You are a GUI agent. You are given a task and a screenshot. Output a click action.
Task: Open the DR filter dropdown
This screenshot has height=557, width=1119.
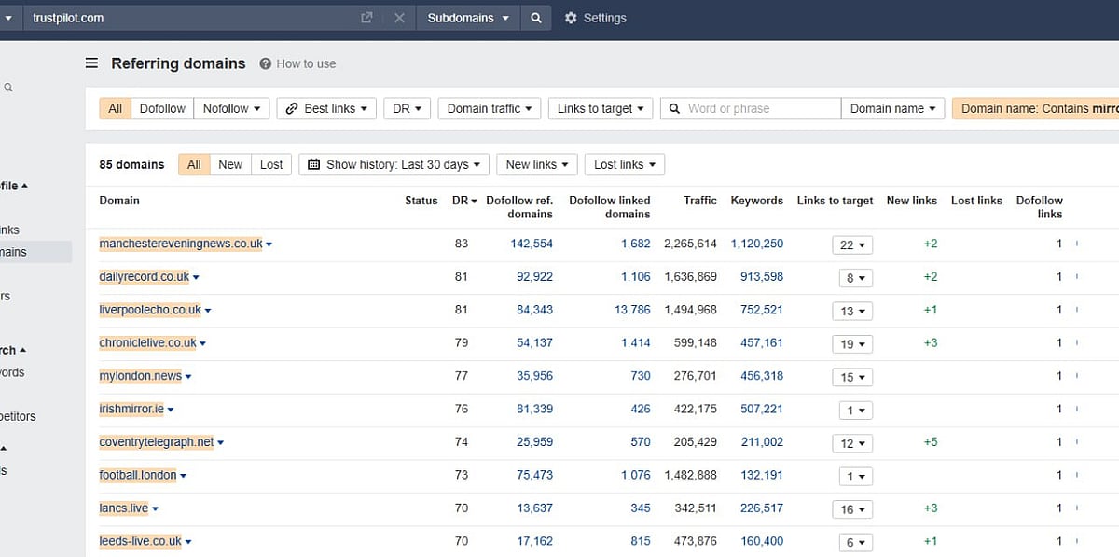[407, 108]
